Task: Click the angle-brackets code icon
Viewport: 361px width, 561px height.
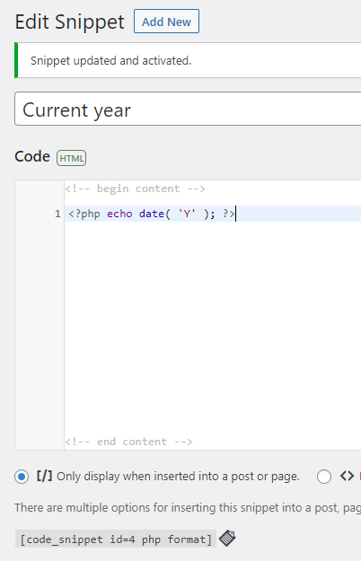Action: [347, 477]
